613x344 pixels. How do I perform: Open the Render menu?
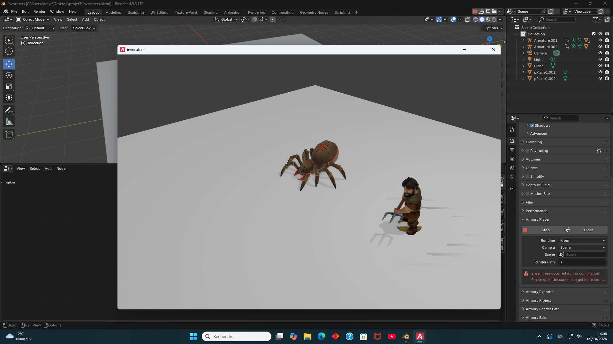point(39,11)
